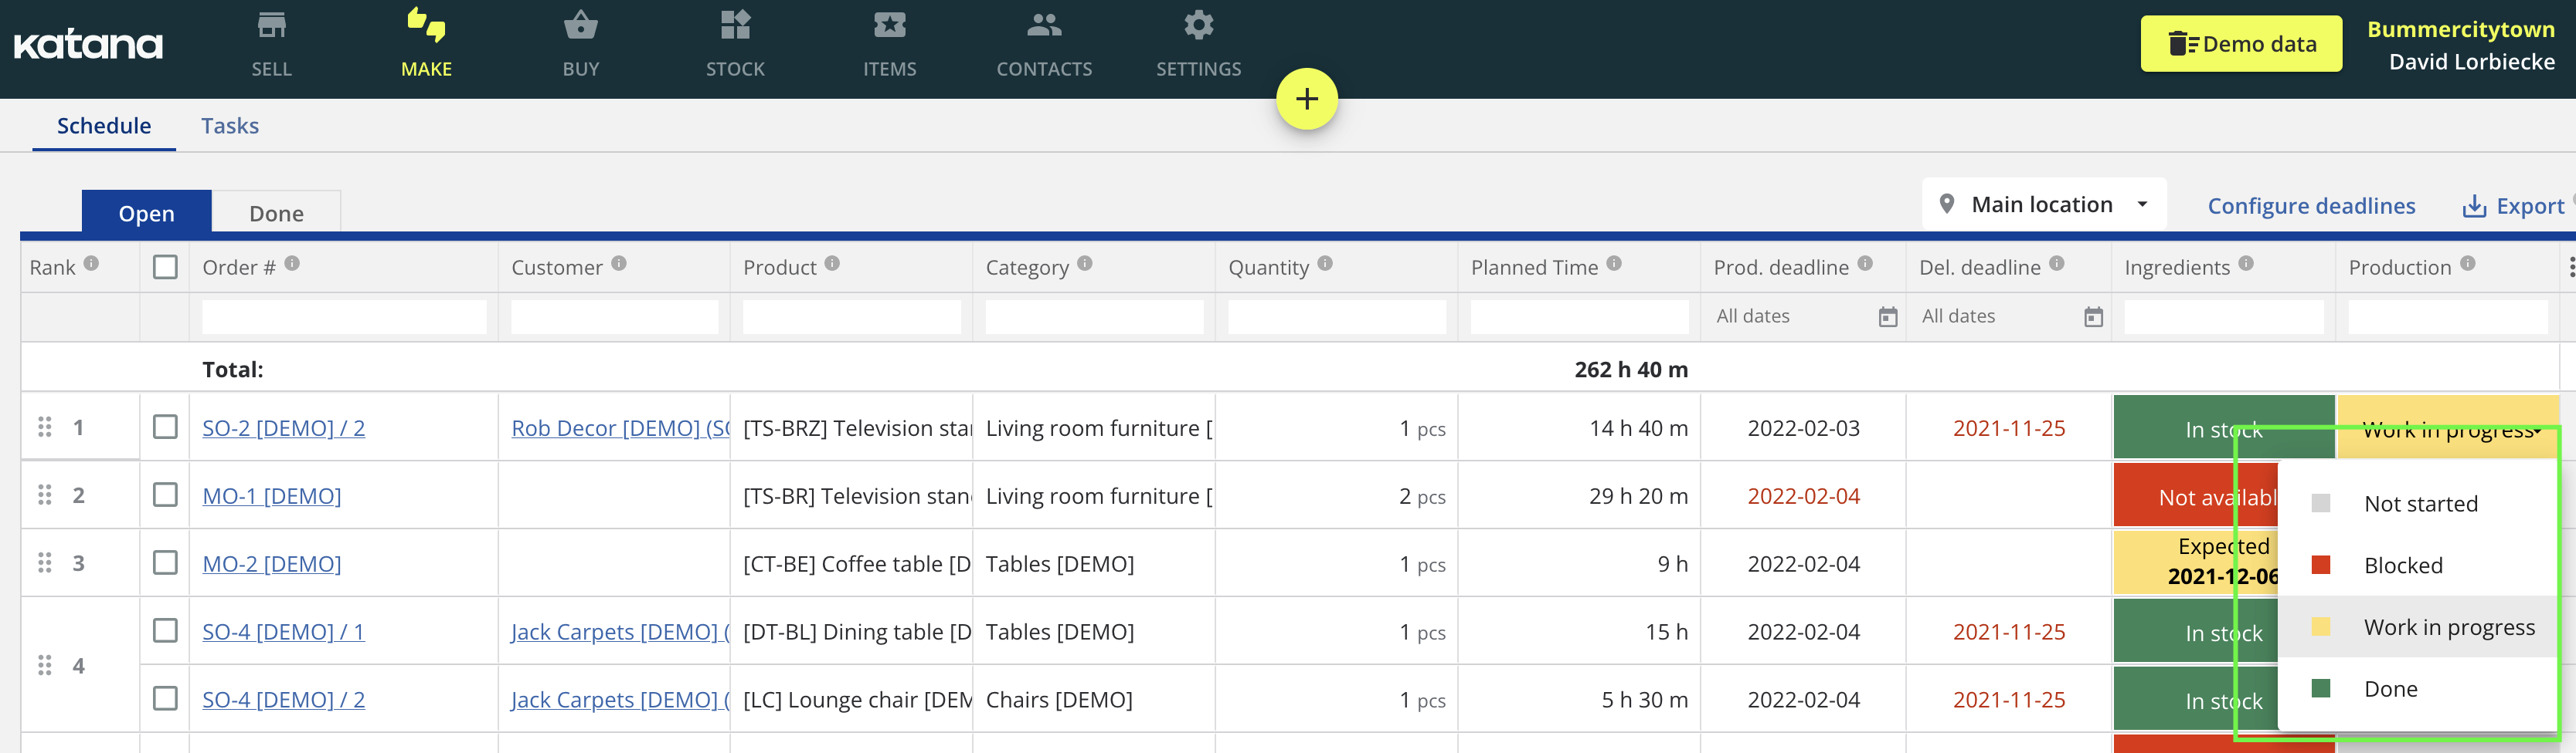Click In stock ingredients cell for SO-2

tap(2223, 427)
